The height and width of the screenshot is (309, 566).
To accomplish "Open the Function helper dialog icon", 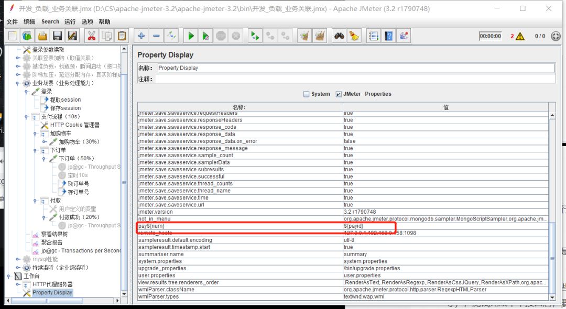I will (374, 36).
